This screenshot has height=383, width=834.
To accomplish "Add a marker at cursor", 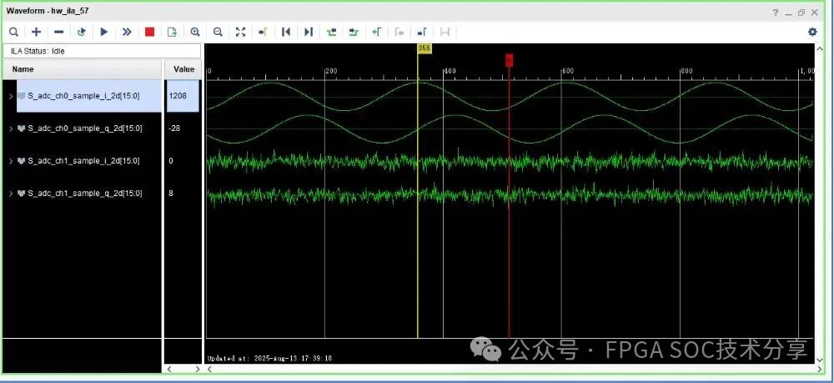I will click(377, 32).
